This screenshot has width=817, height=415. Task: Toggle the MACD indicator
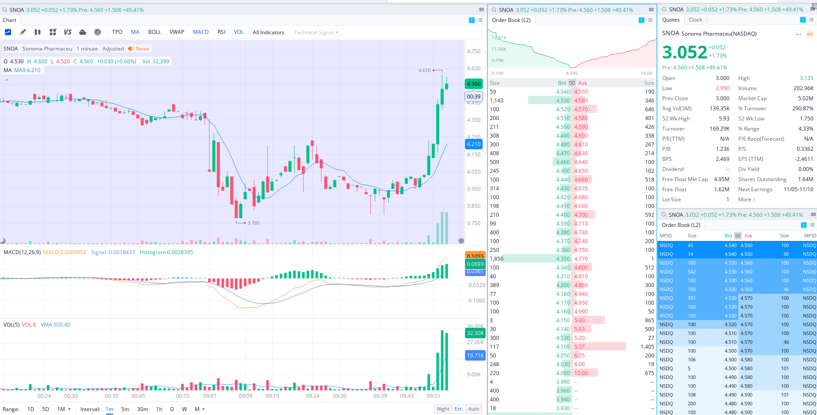pos(201,32)
